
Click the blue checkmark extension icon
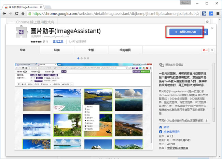[x=211, y=14]
